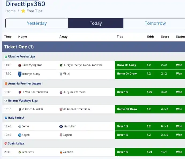Select the Real Betis team name
This screenshot has height=159, width=185.
pyautogui.click(x=28, y=152)
